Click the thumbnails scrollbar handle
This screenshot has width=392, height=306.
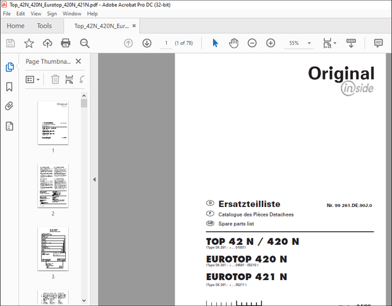point(84,103)
